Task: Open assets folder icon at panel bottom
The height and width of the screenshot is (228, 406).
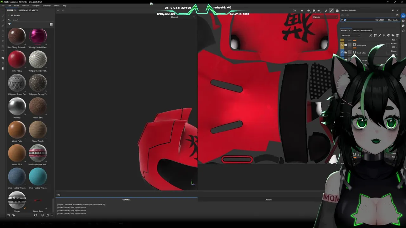Action: click(47, 215)
